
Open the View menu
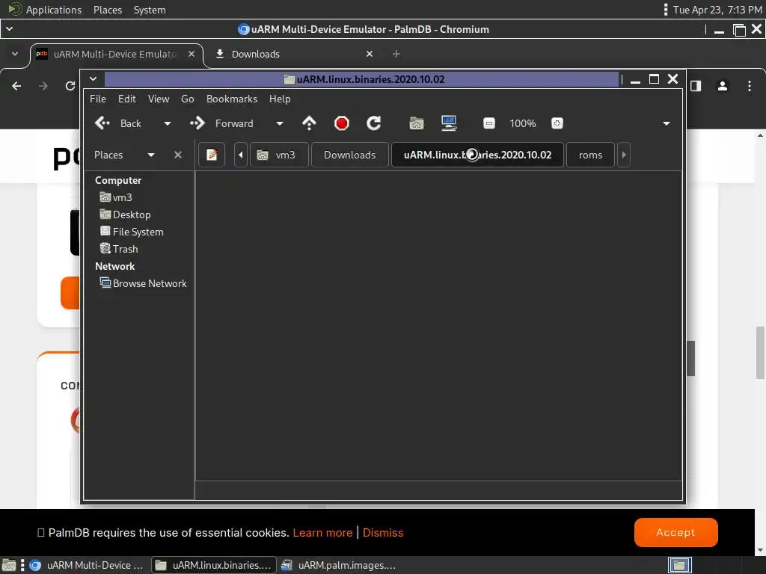(x=159, y=99)
